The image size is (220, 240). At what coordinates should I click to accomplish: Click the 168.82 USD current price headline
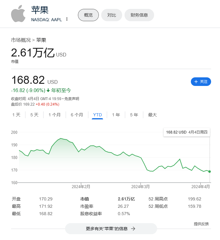(35, 80)
